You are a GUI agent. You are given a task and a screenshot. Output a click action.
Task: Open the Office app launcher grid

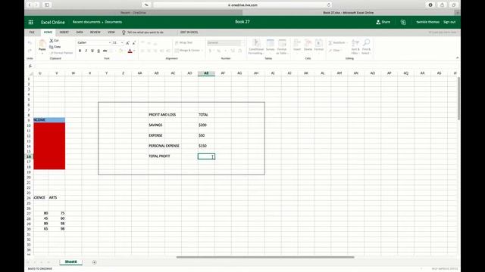[x=30, y=22]
